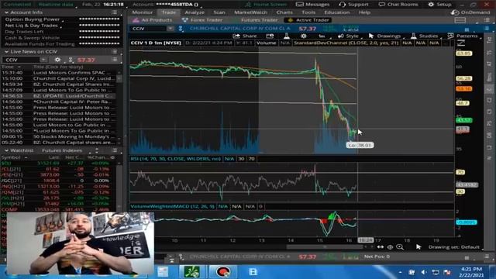Viewport: 496px width, 279px height.
Task: Click the Live News CCIV symbol input
Action: point(22,60)
